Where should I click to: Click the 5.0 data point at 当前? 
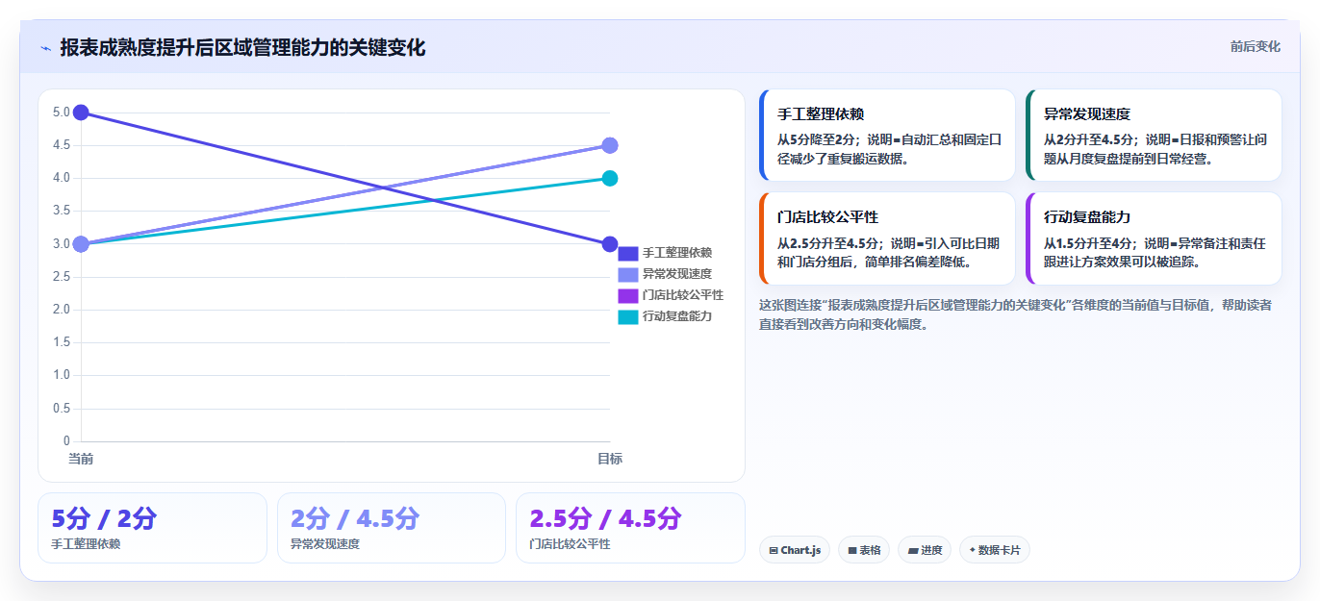click(81, 113)
